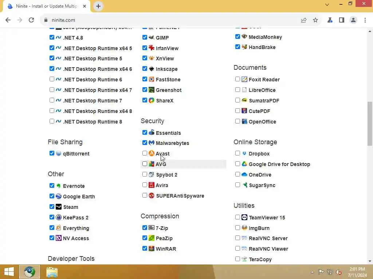Click the SUPERAntiSpyware icon
Viewport: 373px width, 279px height.
(x=152, y=195)
